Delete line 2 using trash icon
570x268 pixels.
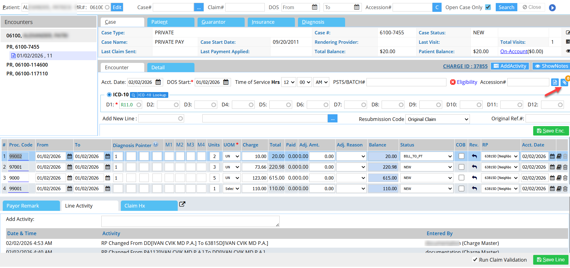pos(565,167)
